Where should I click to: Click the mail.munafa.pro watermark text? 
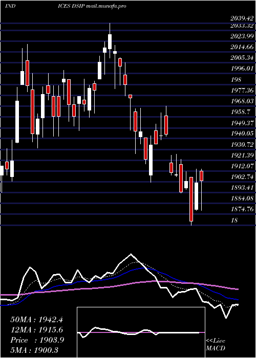[106, 6]
